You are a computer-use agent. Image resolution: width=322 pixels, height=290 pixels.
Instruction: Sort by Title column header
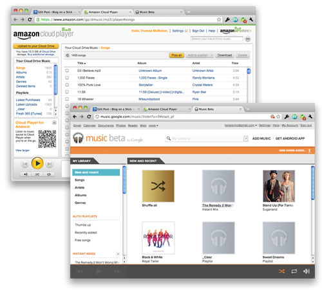tap(81, 63)
